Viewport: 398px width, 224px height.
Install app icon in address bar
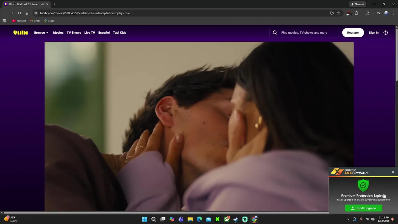pyautogui.click(x=332, y=13)
